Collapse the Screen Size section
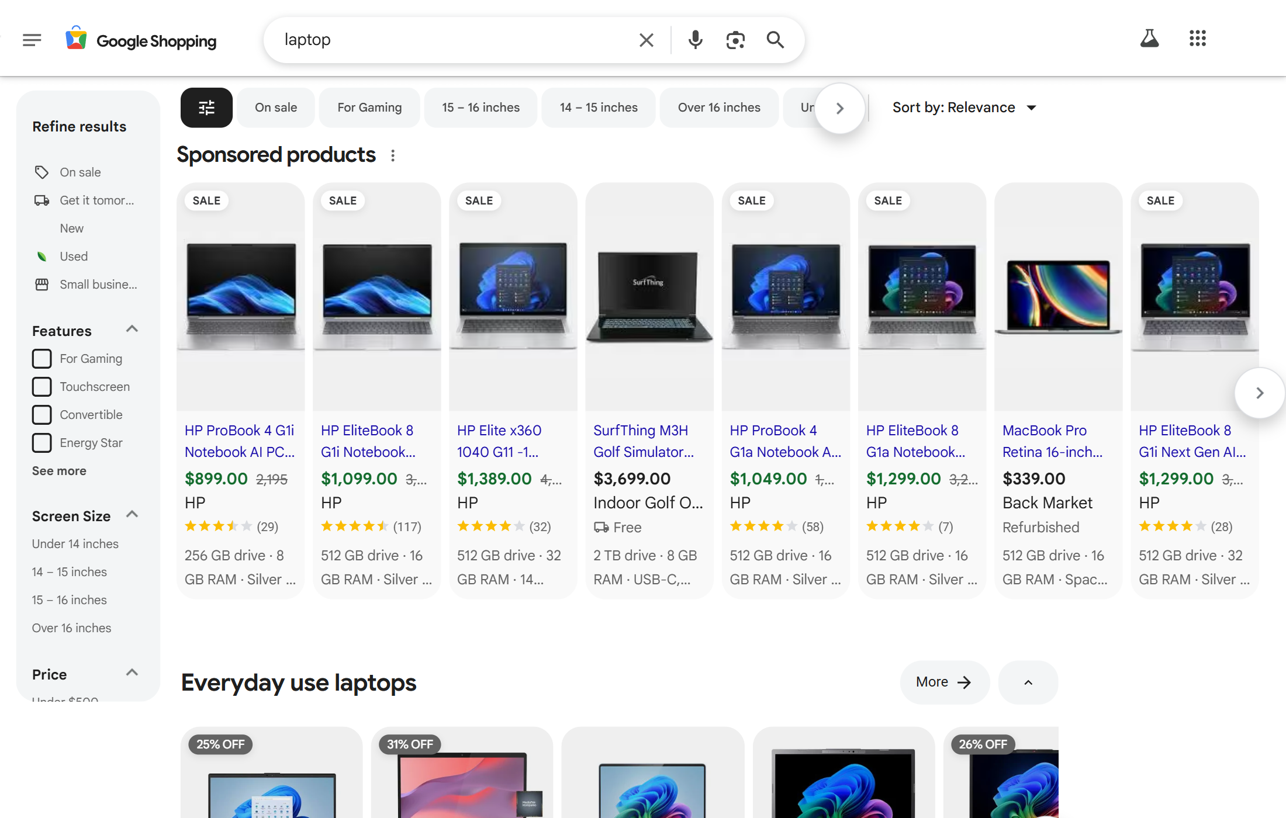Viewport: 1286px width, 818px height. [x=132, y=515]
